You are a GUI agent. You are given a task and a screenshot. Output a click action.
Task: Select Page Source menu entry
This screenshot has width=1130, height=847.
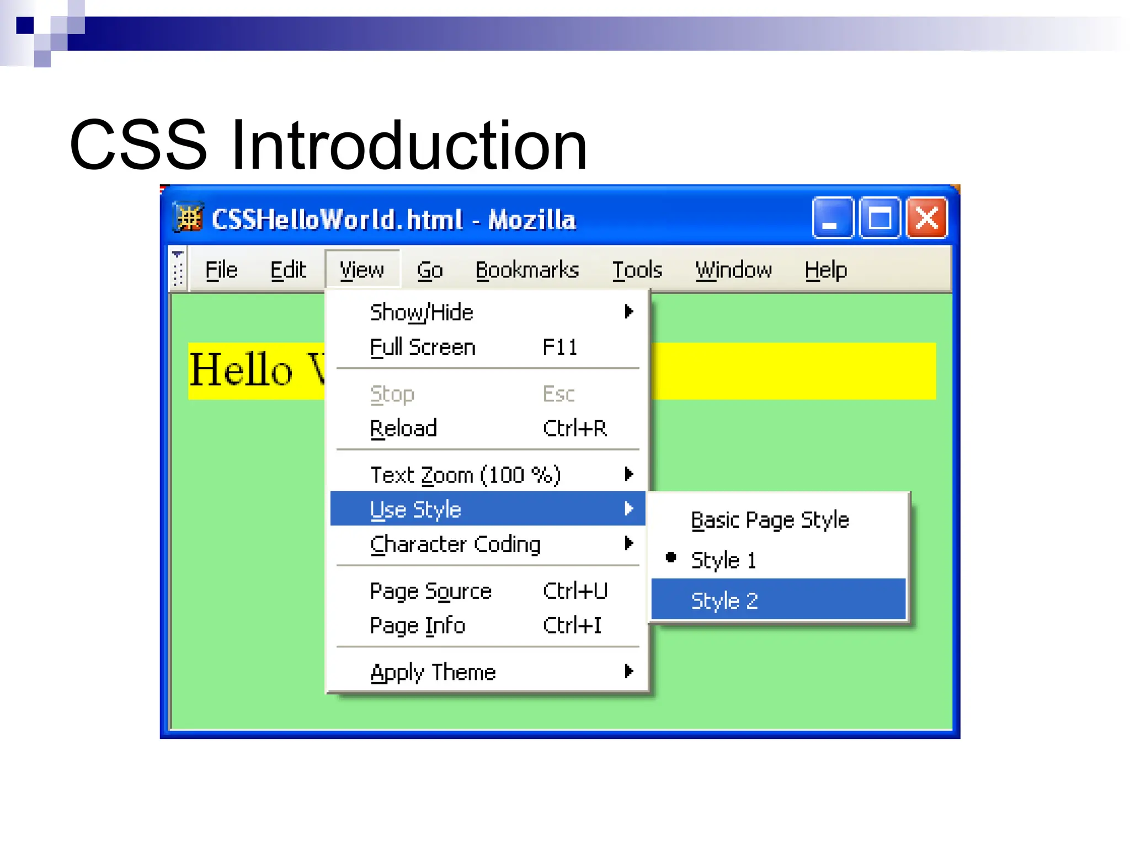(430, 591)
